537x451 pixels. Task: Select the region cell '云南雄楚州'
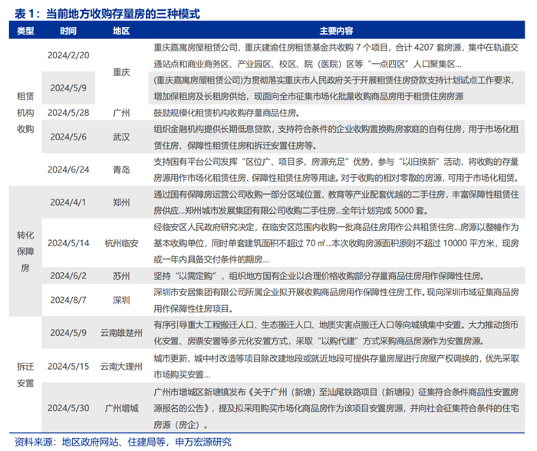[x=121, y=333]
